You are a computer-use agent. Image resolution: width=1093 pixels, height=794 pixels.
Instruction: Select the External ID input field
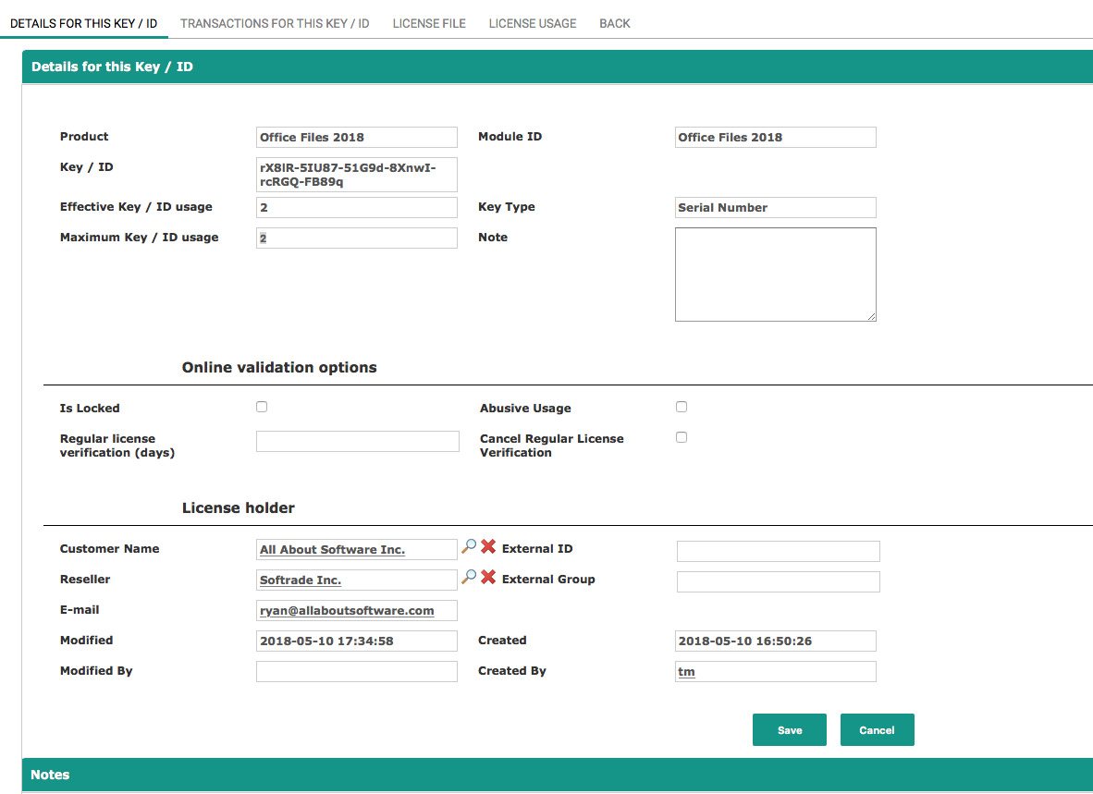[778, 552]
